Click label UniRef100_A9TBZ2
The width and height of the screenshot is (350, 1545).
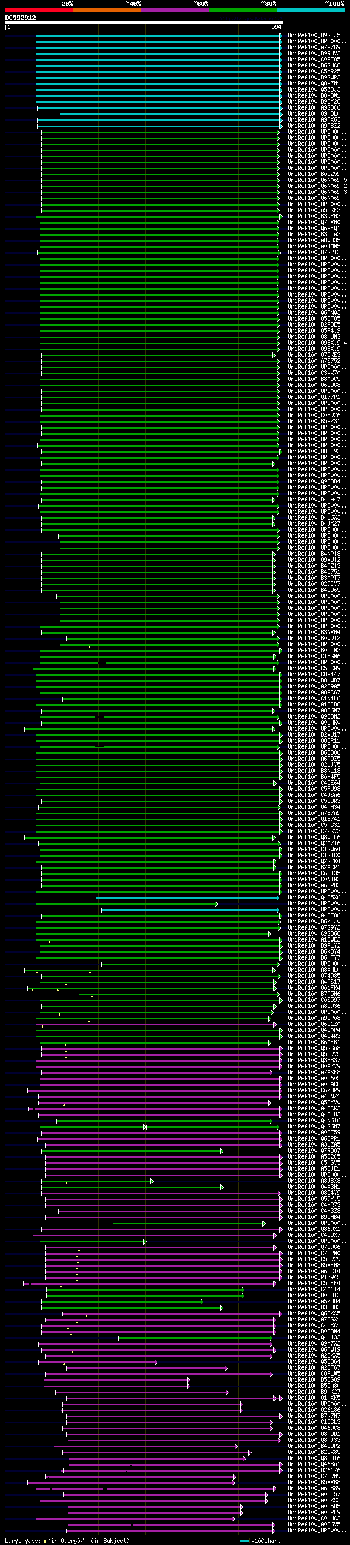tap(313, 126)
